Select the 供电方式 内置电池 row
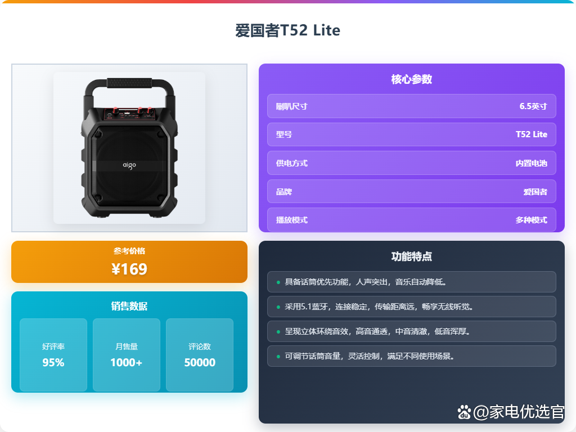The height and width of the screenshot is (432, 576). (411, 163)
